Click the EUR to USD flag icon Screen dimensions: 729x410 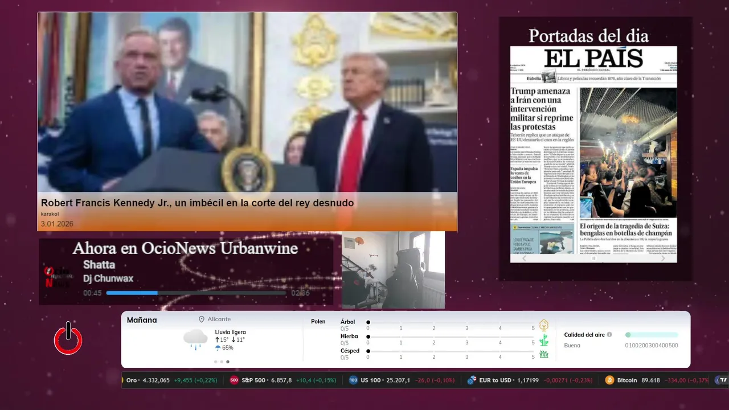coord(472,380)
